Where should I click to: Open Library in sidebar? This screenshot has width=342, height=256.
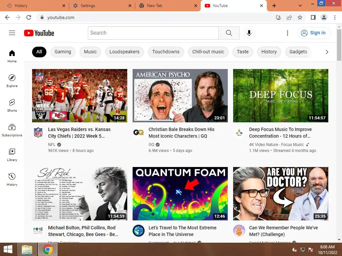[x=12, y=155]
